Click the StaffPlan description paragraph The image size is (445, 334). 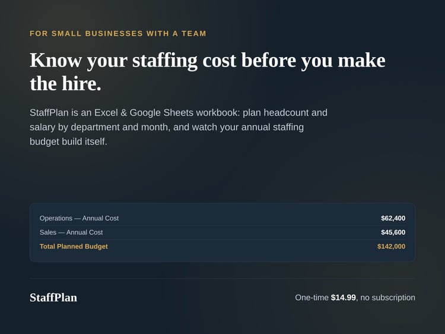[x=179, y=127]
